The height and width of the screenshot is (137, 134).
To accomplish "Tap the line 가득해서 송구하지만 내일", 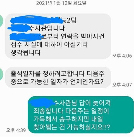I will [x=68, y=119].
